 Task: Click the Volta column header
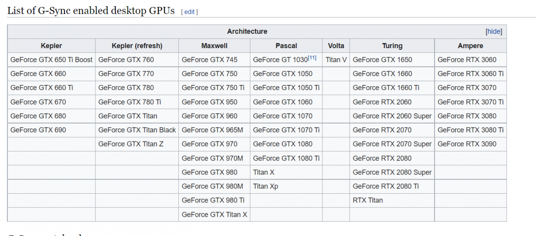coord(336,46)
